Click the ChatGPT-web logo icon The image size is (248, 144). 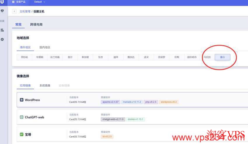(x=22, y=117)
